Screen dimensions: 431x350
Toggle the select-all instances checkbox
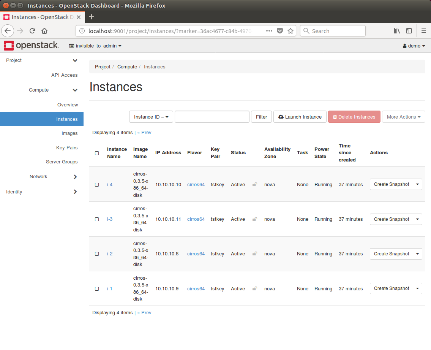pos(97,153)
